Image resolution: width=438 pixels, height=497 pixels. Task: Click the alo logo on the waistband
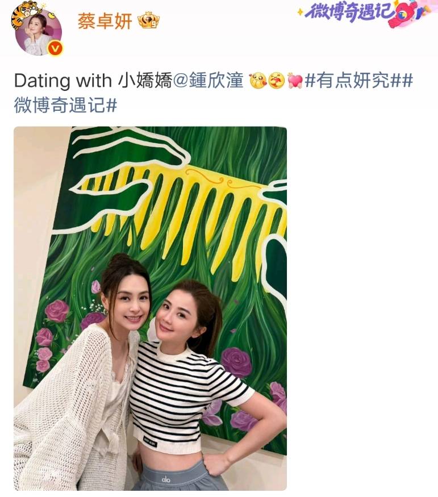(x=166, y=479)
